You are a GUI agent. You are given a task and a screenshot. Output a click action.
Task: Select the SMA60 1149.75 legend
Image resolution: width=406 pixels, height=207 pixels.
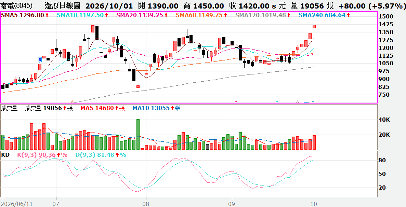202,15
